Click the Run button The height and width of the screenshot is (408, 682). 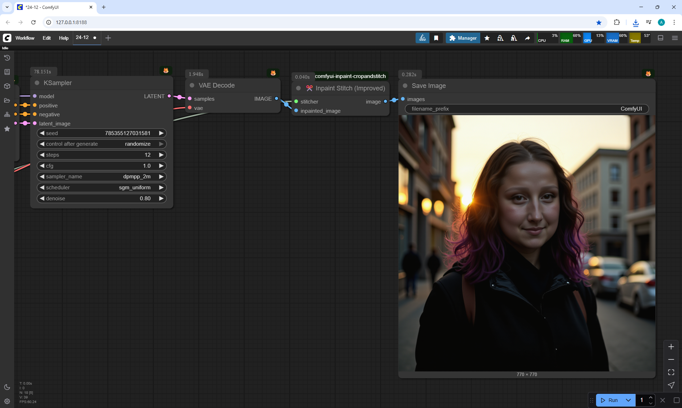pyautogui.click(x=610, y=400)
